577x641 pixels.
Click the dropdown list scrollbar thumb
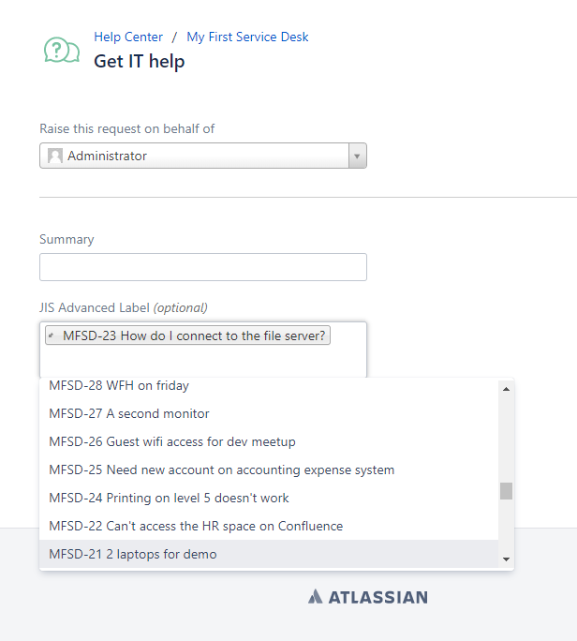click(x=506, y=491)
